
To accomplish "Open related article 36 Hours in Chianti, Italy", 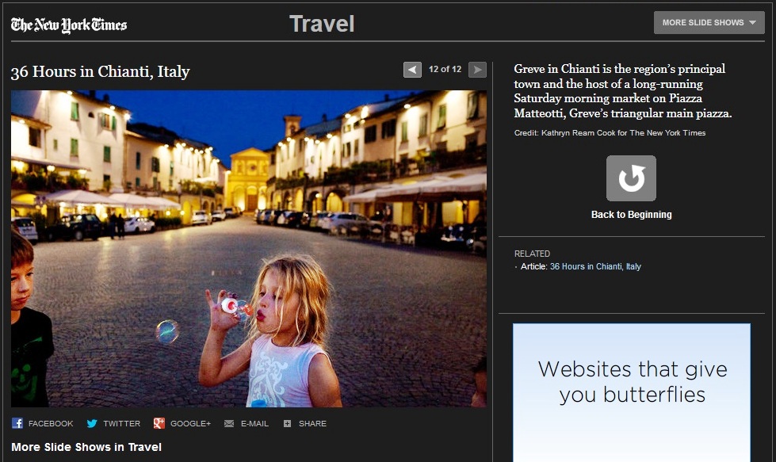I will [x=595, y=267].
